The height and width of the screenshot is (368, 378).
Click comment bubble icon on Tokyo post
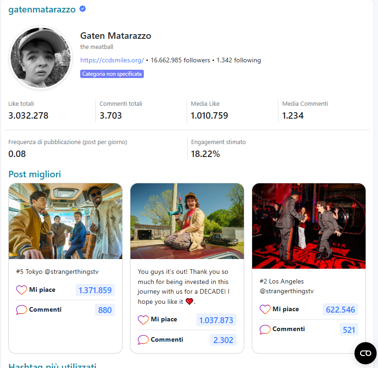click(22, 310)
